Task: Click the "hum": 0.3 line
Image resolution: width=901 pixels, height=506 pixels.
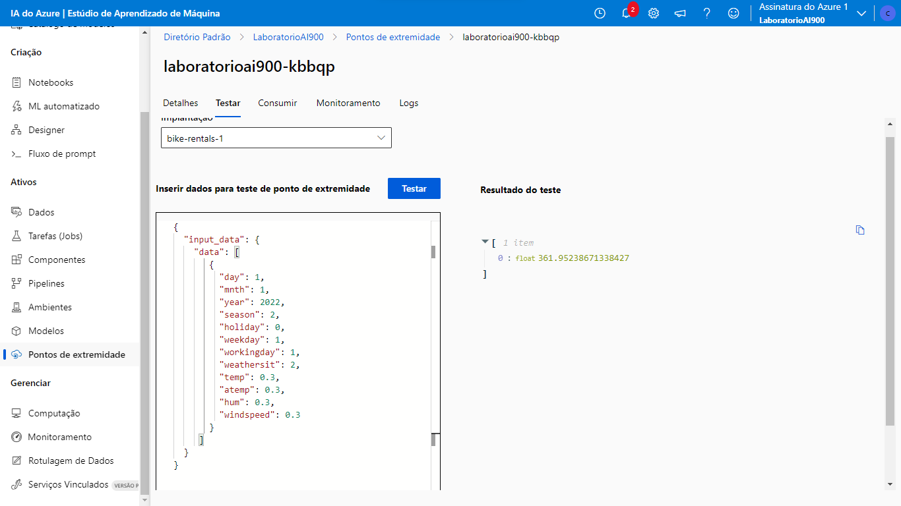Action: pyautogui.click(x=247, y=402)
